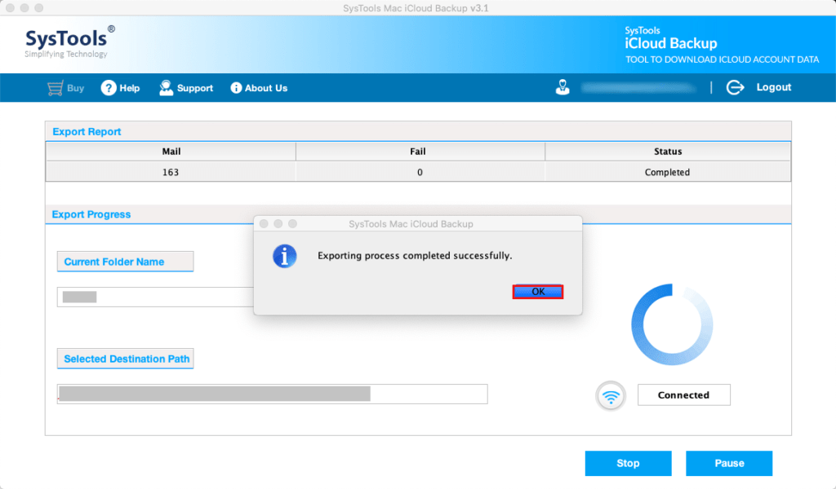Click the iCloud Backup product title
Viewport: 836px width, 489px height.
coord(671,43)
